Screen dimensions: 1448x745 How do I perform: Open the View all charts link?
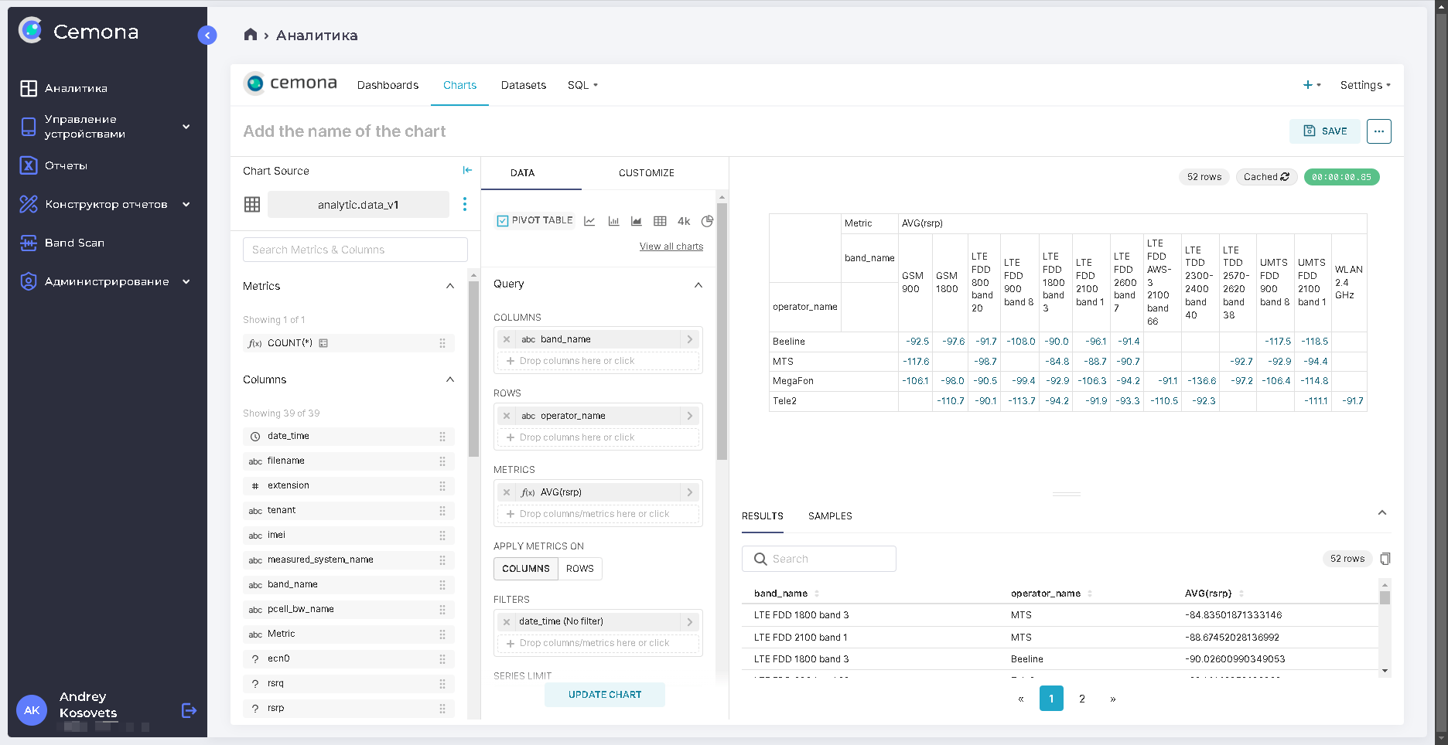[x=671, y=247]
